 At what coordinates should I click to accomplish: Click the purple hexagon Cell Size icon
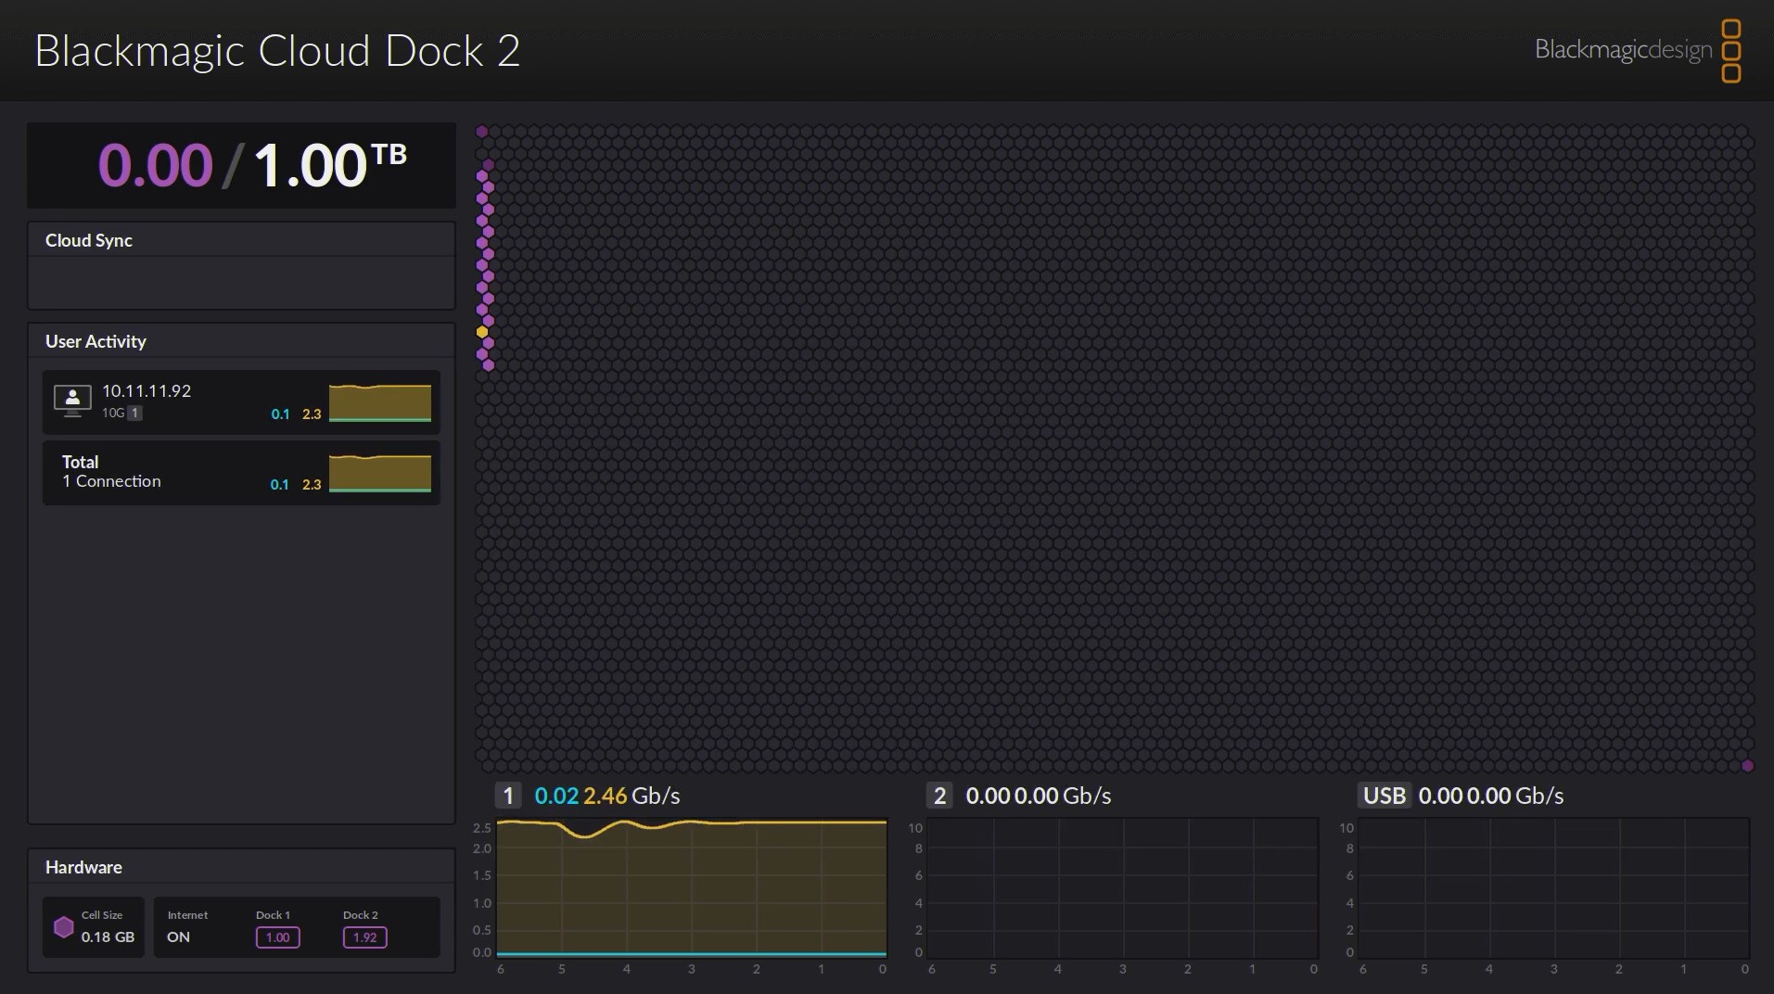tap(64, 927)
